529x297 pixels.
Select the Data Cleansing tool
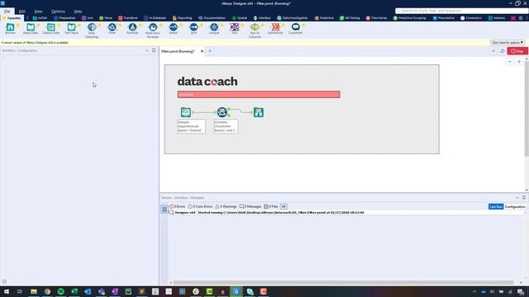[x=92, y=31]
